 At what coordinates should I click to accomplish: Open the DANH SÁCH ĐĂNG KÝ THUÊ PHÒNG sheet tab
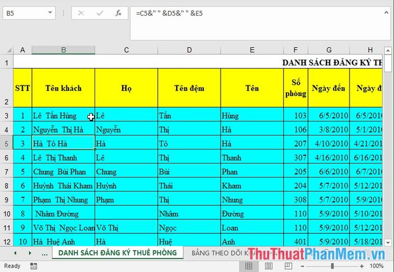tap(117, 253)
